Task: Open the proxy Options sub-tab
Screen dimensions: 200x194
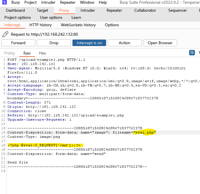Action: 112,25
